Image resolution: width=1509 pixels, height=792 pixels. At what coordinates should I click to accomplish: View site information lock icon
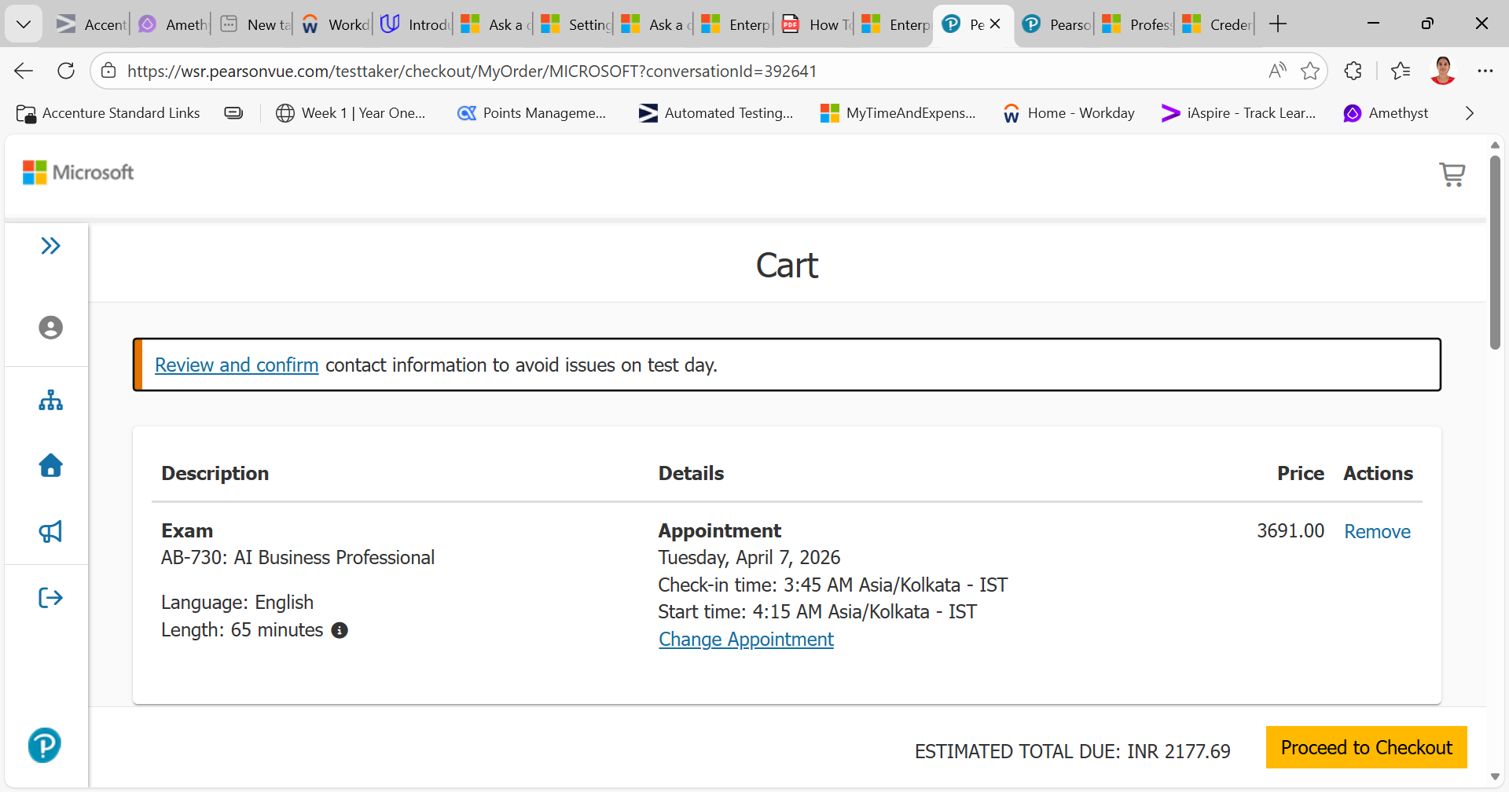109,71
